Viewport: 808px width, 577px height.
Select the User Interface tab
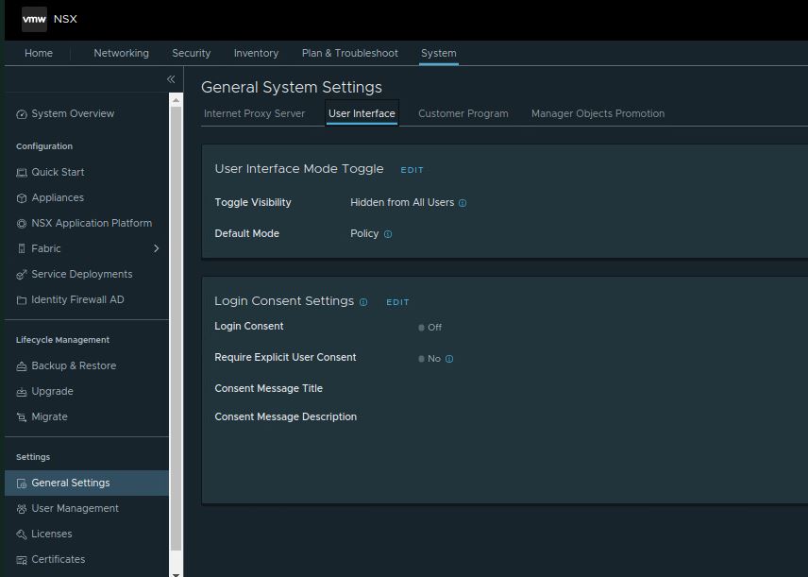point(362,113)
